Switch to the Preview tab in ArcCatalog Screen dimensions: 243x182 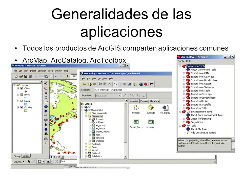[x=144, y=101]
